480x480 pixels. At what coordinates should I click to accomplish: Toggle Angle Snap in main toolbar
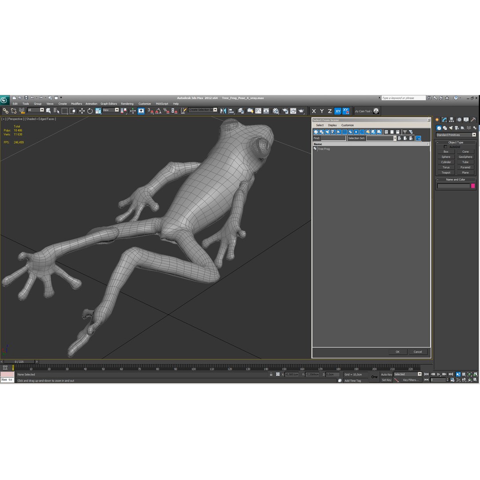(x=158, y=111)
